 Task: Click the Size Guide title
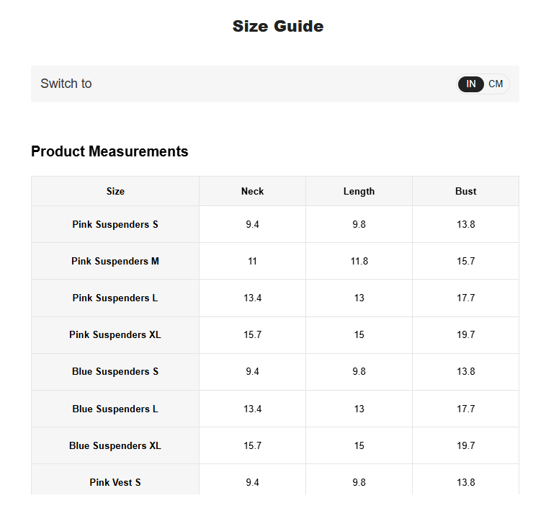coord(278,27)
